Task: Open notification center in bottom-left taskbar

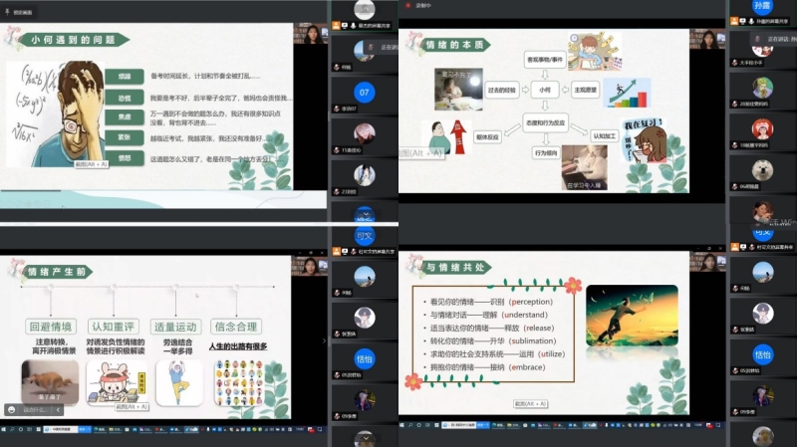Action: click(x=320, y=429)
